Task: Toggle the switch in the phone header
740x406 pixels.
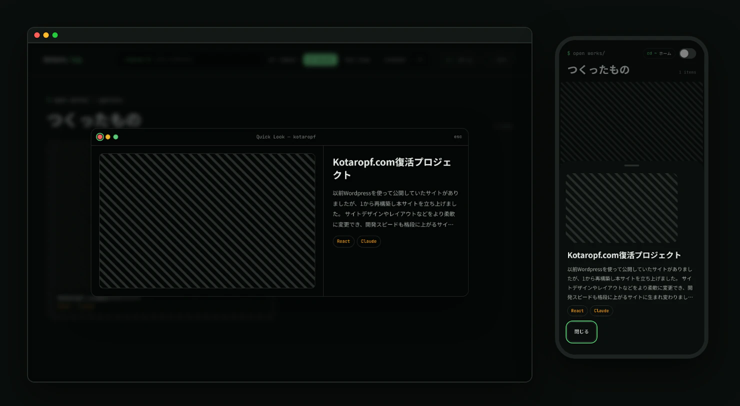Action: click(x=687, y=53)
